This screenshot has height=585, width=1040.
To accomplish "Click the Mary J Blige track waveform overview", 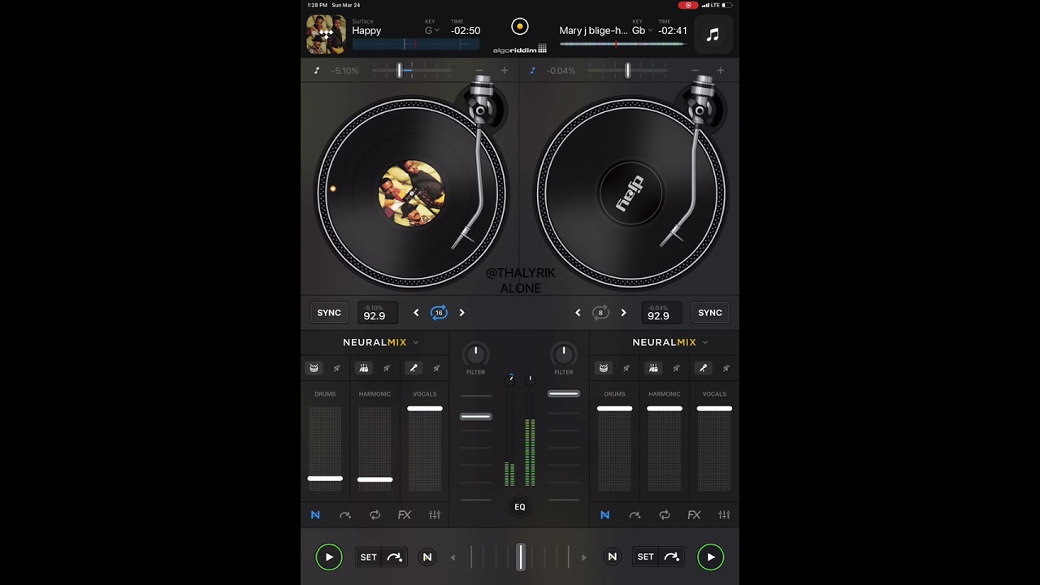I will (x=622, y=44).
